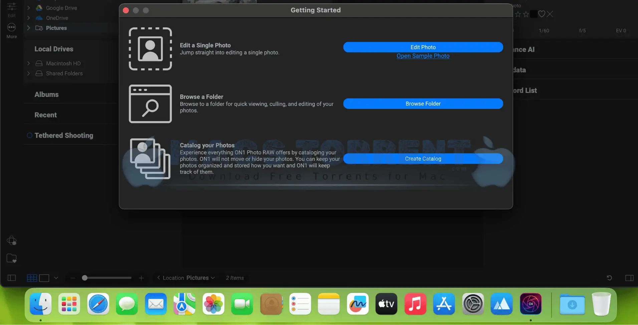Click the stacked photos catalog icon

pyautogui.click(x=150, y=159)
